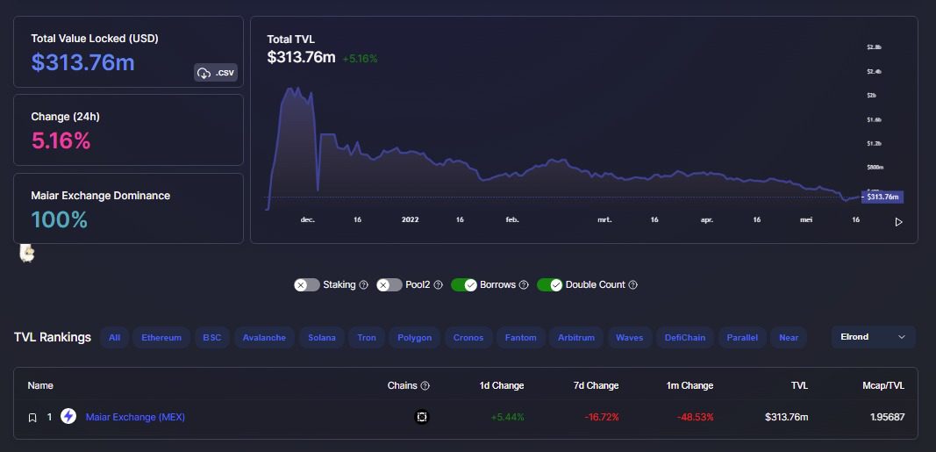Sort by the 7d Change column
936x452 pixels.
pyautogui.click(x=596, y=385)
